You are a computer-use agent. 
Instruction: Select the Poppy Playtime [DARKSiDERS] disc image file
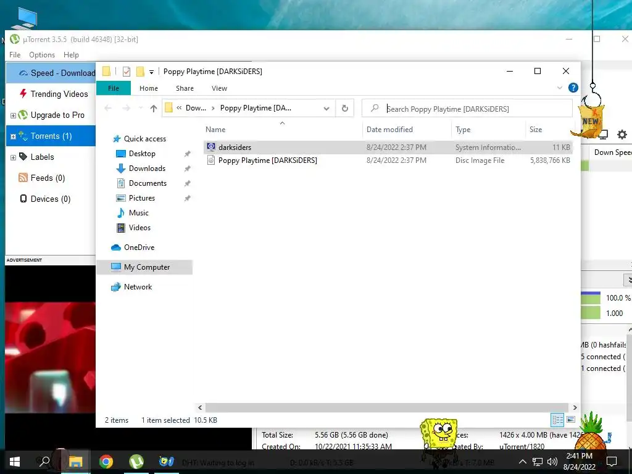[388, 160]
